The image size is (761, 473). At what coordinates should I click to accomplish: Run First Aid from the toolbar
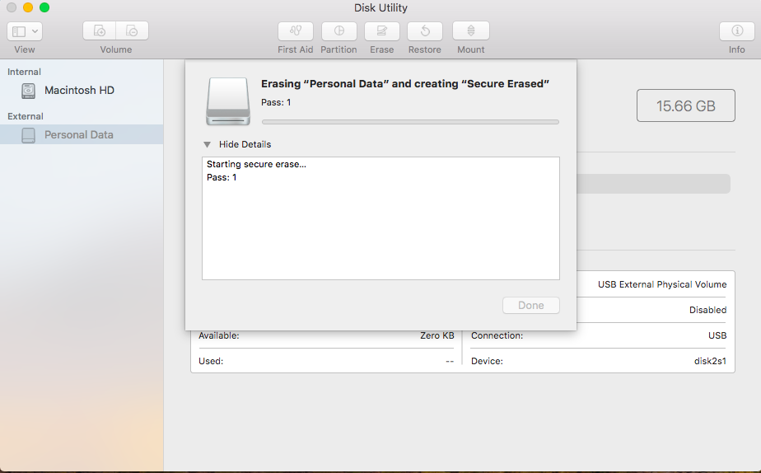click(296, 31)
